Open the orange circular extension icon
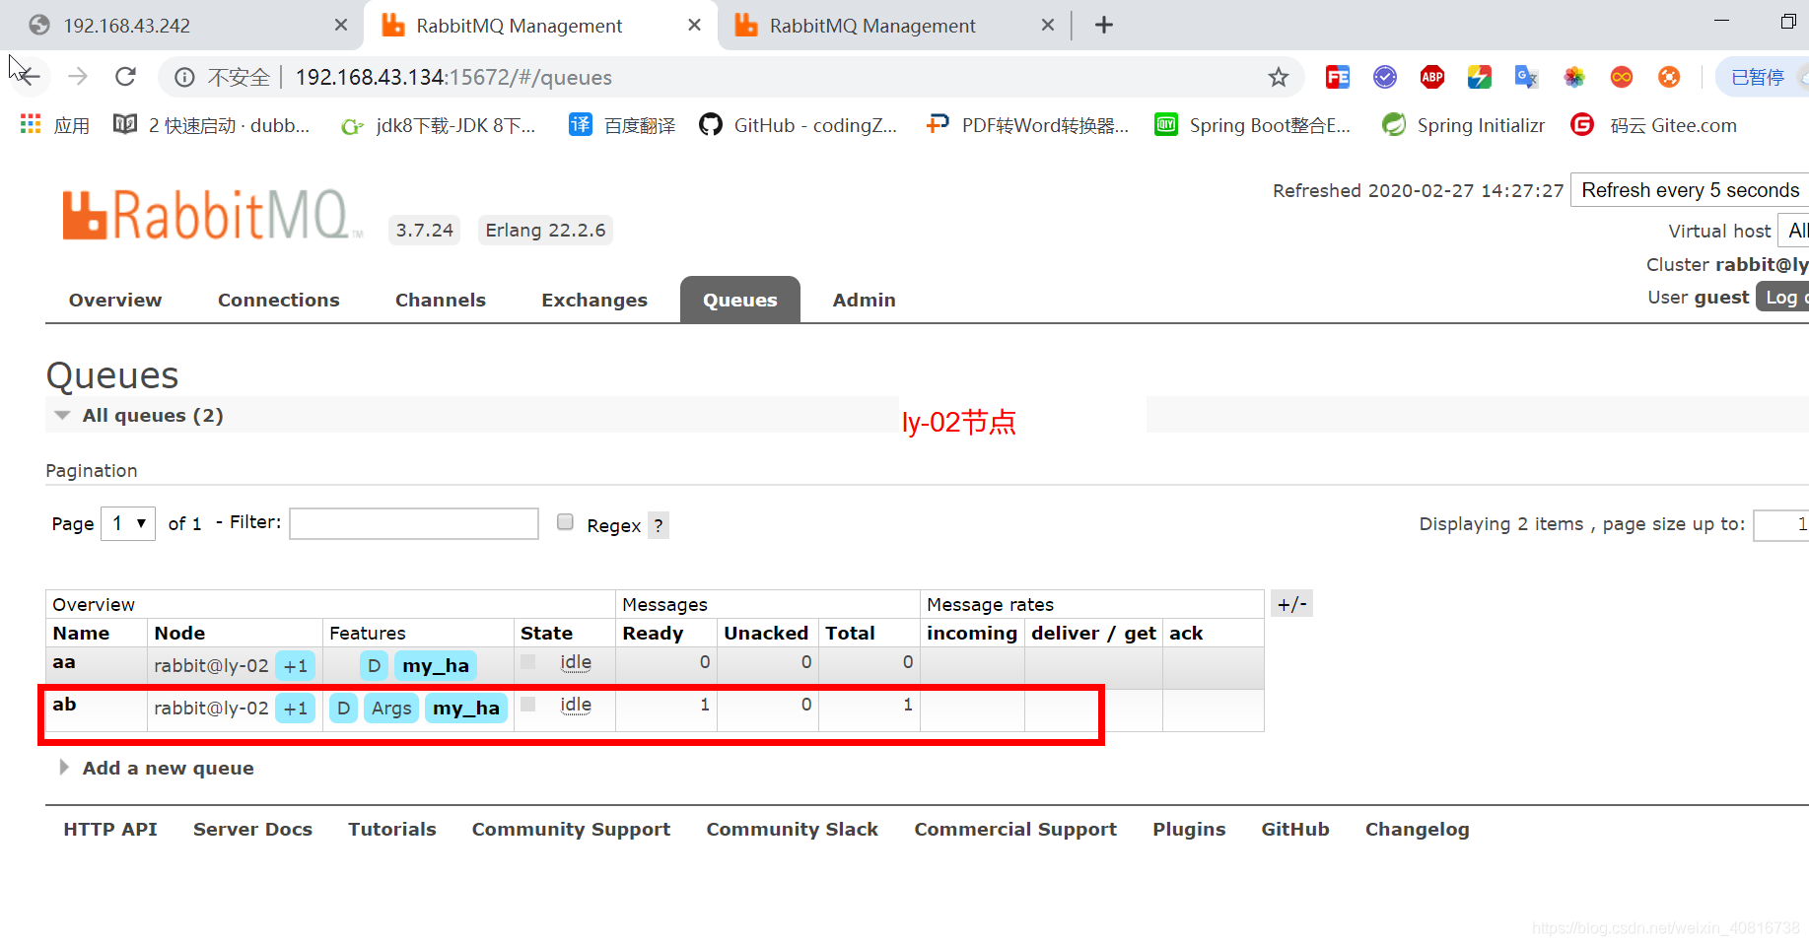Image resolution: width=1809 pixels, height=946 pixels. click(1669, 77)
